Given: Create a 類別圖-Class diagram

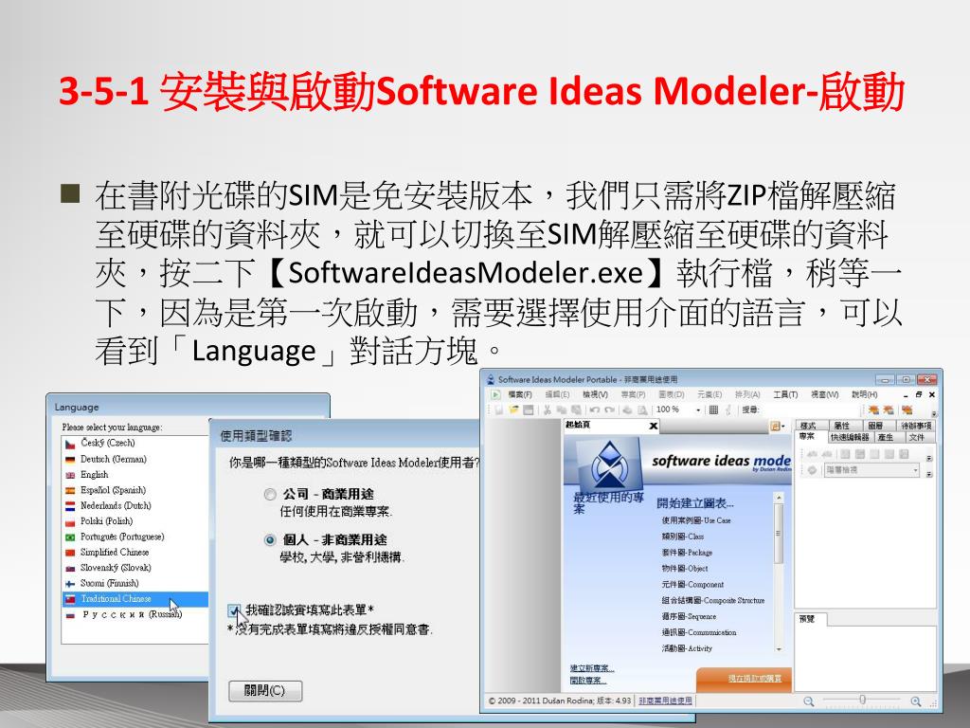Looking at the screenshot, I should pyautogui.click(x=683, y=537).
